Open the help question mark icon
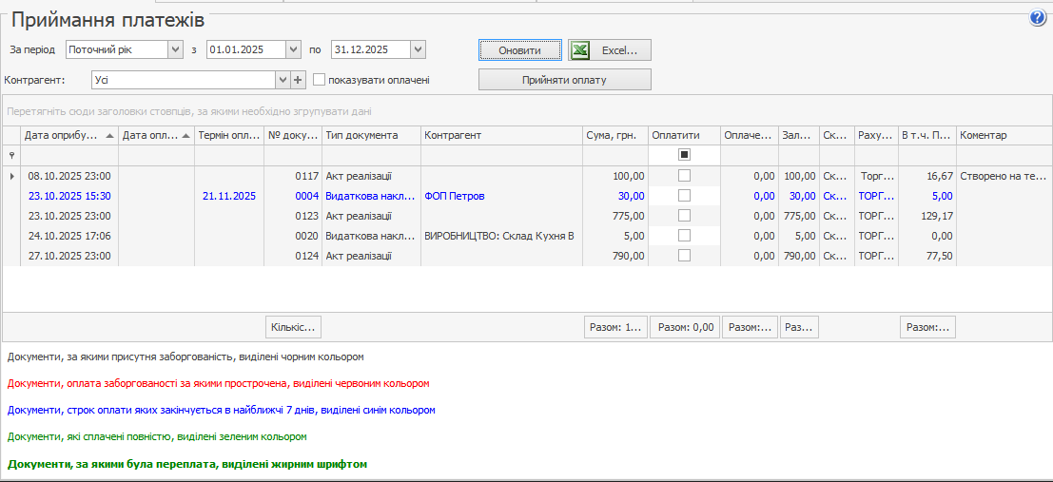 pos(1038,18)
